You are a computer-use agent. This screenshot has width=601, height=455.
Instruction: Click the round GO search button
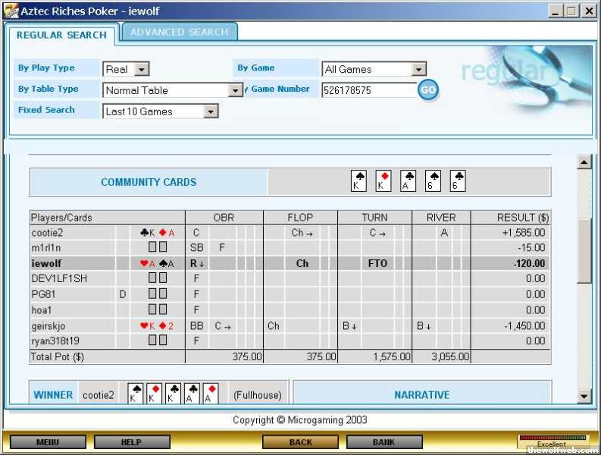[428, 89]
